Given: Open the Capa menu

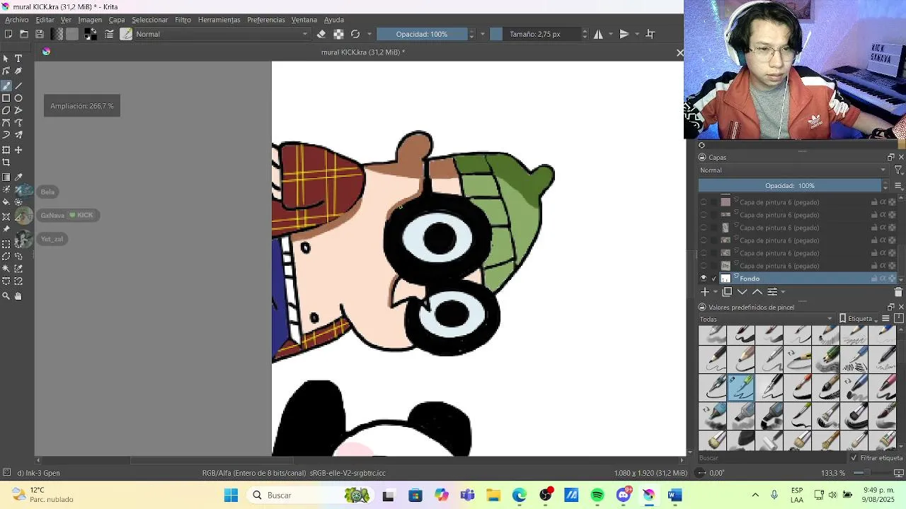Looking at the screenshot, I should tap(117, 20).
